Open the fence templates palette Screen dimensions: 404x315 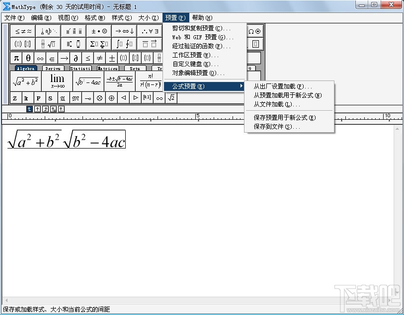[23, 43]
